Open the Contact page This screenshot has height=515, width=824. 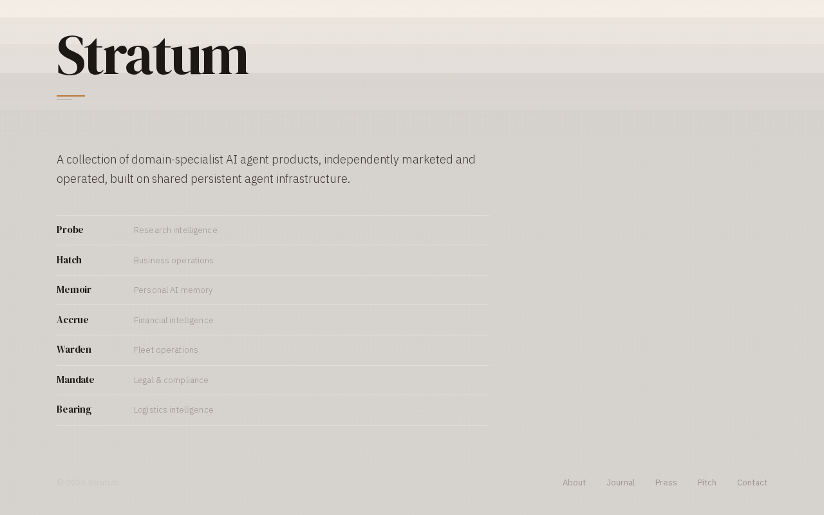pyautogui.click(x=752, y=482)
